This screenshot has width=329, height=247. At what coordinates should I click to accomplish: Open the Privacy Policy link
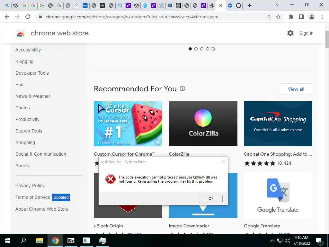pyautogui.click(x=30, y=186)
